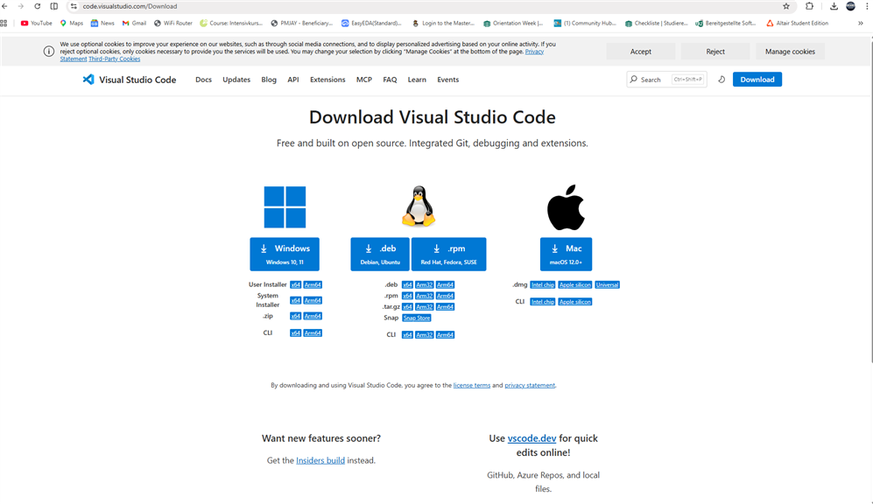Open the EasyEDA(Standard) bookmark
Screen dimensions: 873x504
[371, 24]
